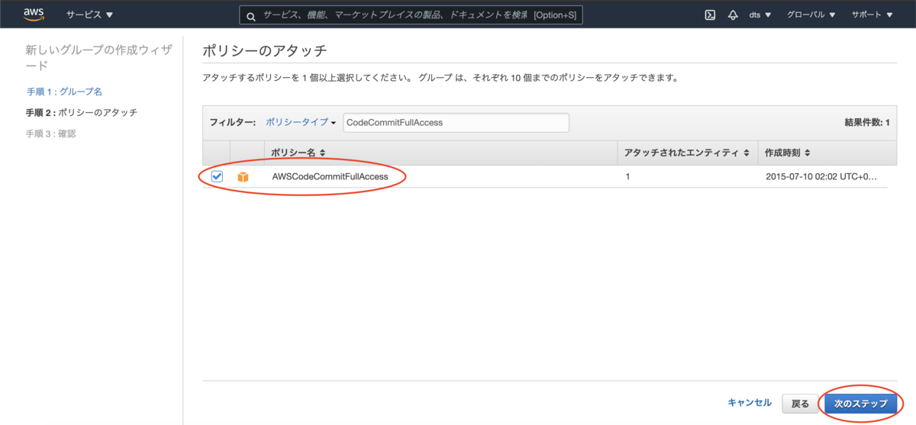Click the search magnifier icon
The width and height of the screenshot is (916, 425).
click(250, 15)
